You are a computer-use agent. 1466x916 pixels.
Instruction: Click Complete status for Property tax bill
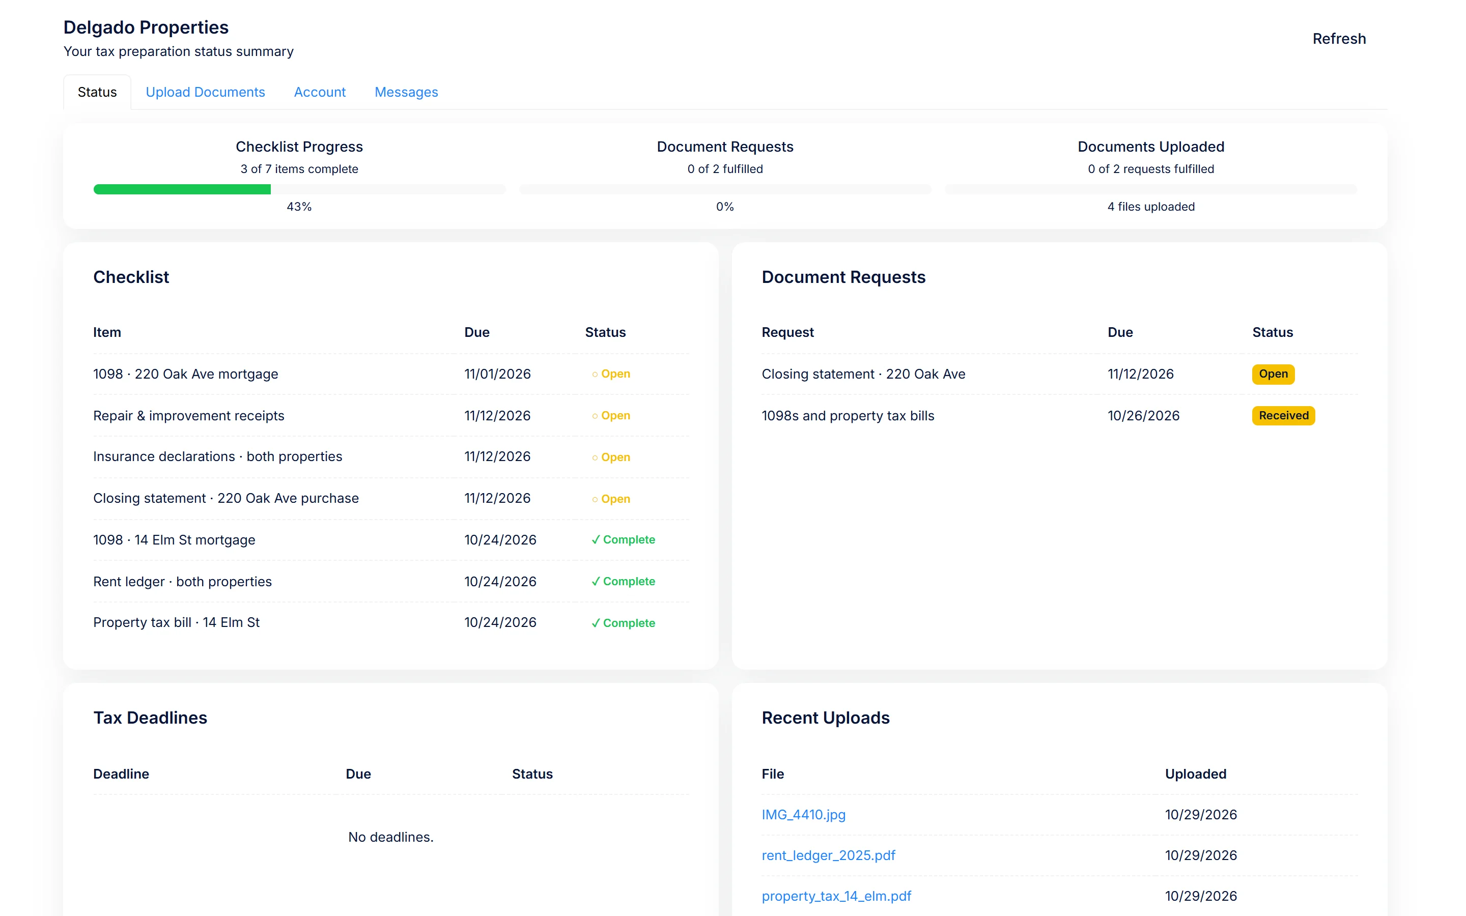(x=624, y=623)
